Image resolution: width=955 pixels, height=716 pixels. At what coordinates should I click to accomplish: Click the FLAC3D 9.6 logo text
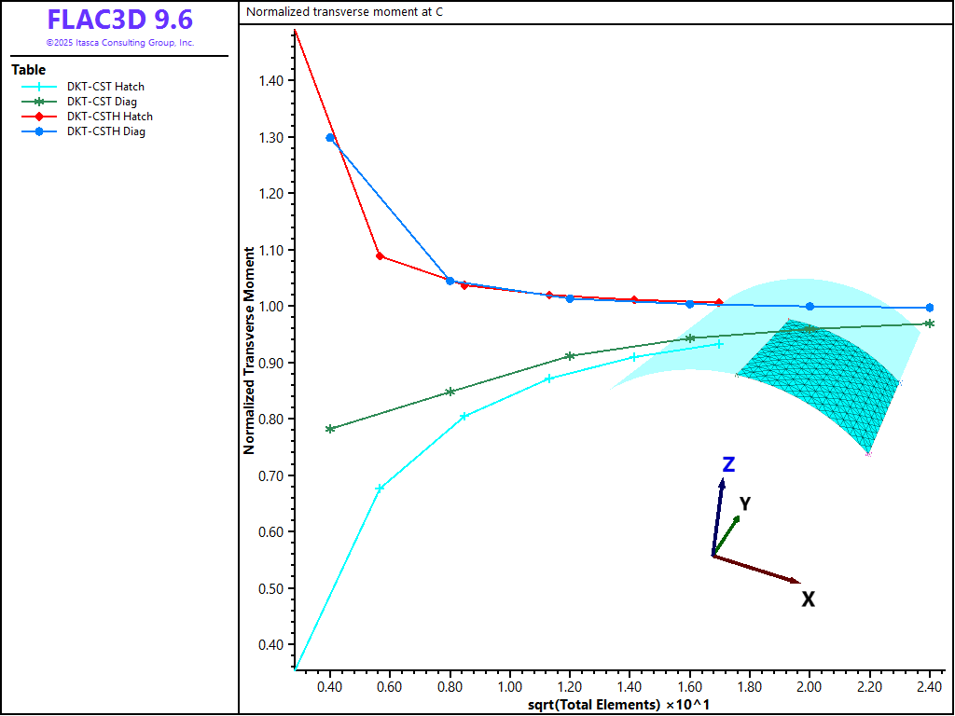(x=119, y=20)
